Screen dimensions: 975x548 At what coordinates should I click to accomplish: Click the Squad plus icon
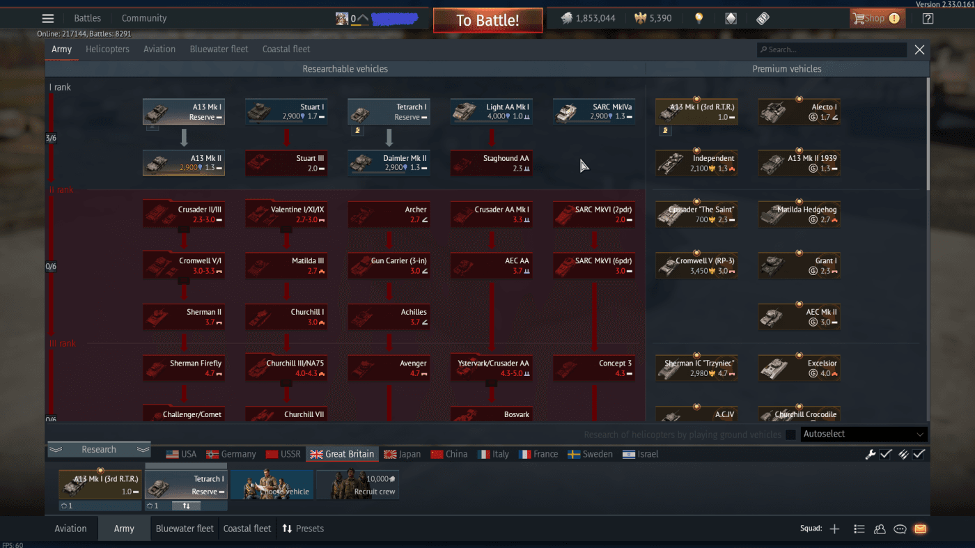pos(834,529)
